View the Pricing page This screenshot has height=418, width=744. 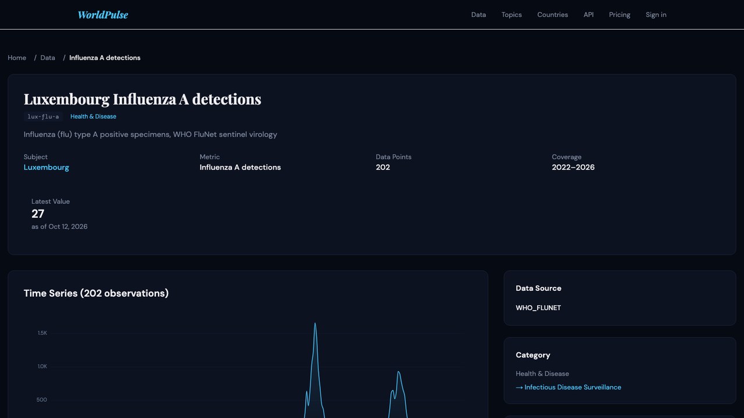point(620,15)
